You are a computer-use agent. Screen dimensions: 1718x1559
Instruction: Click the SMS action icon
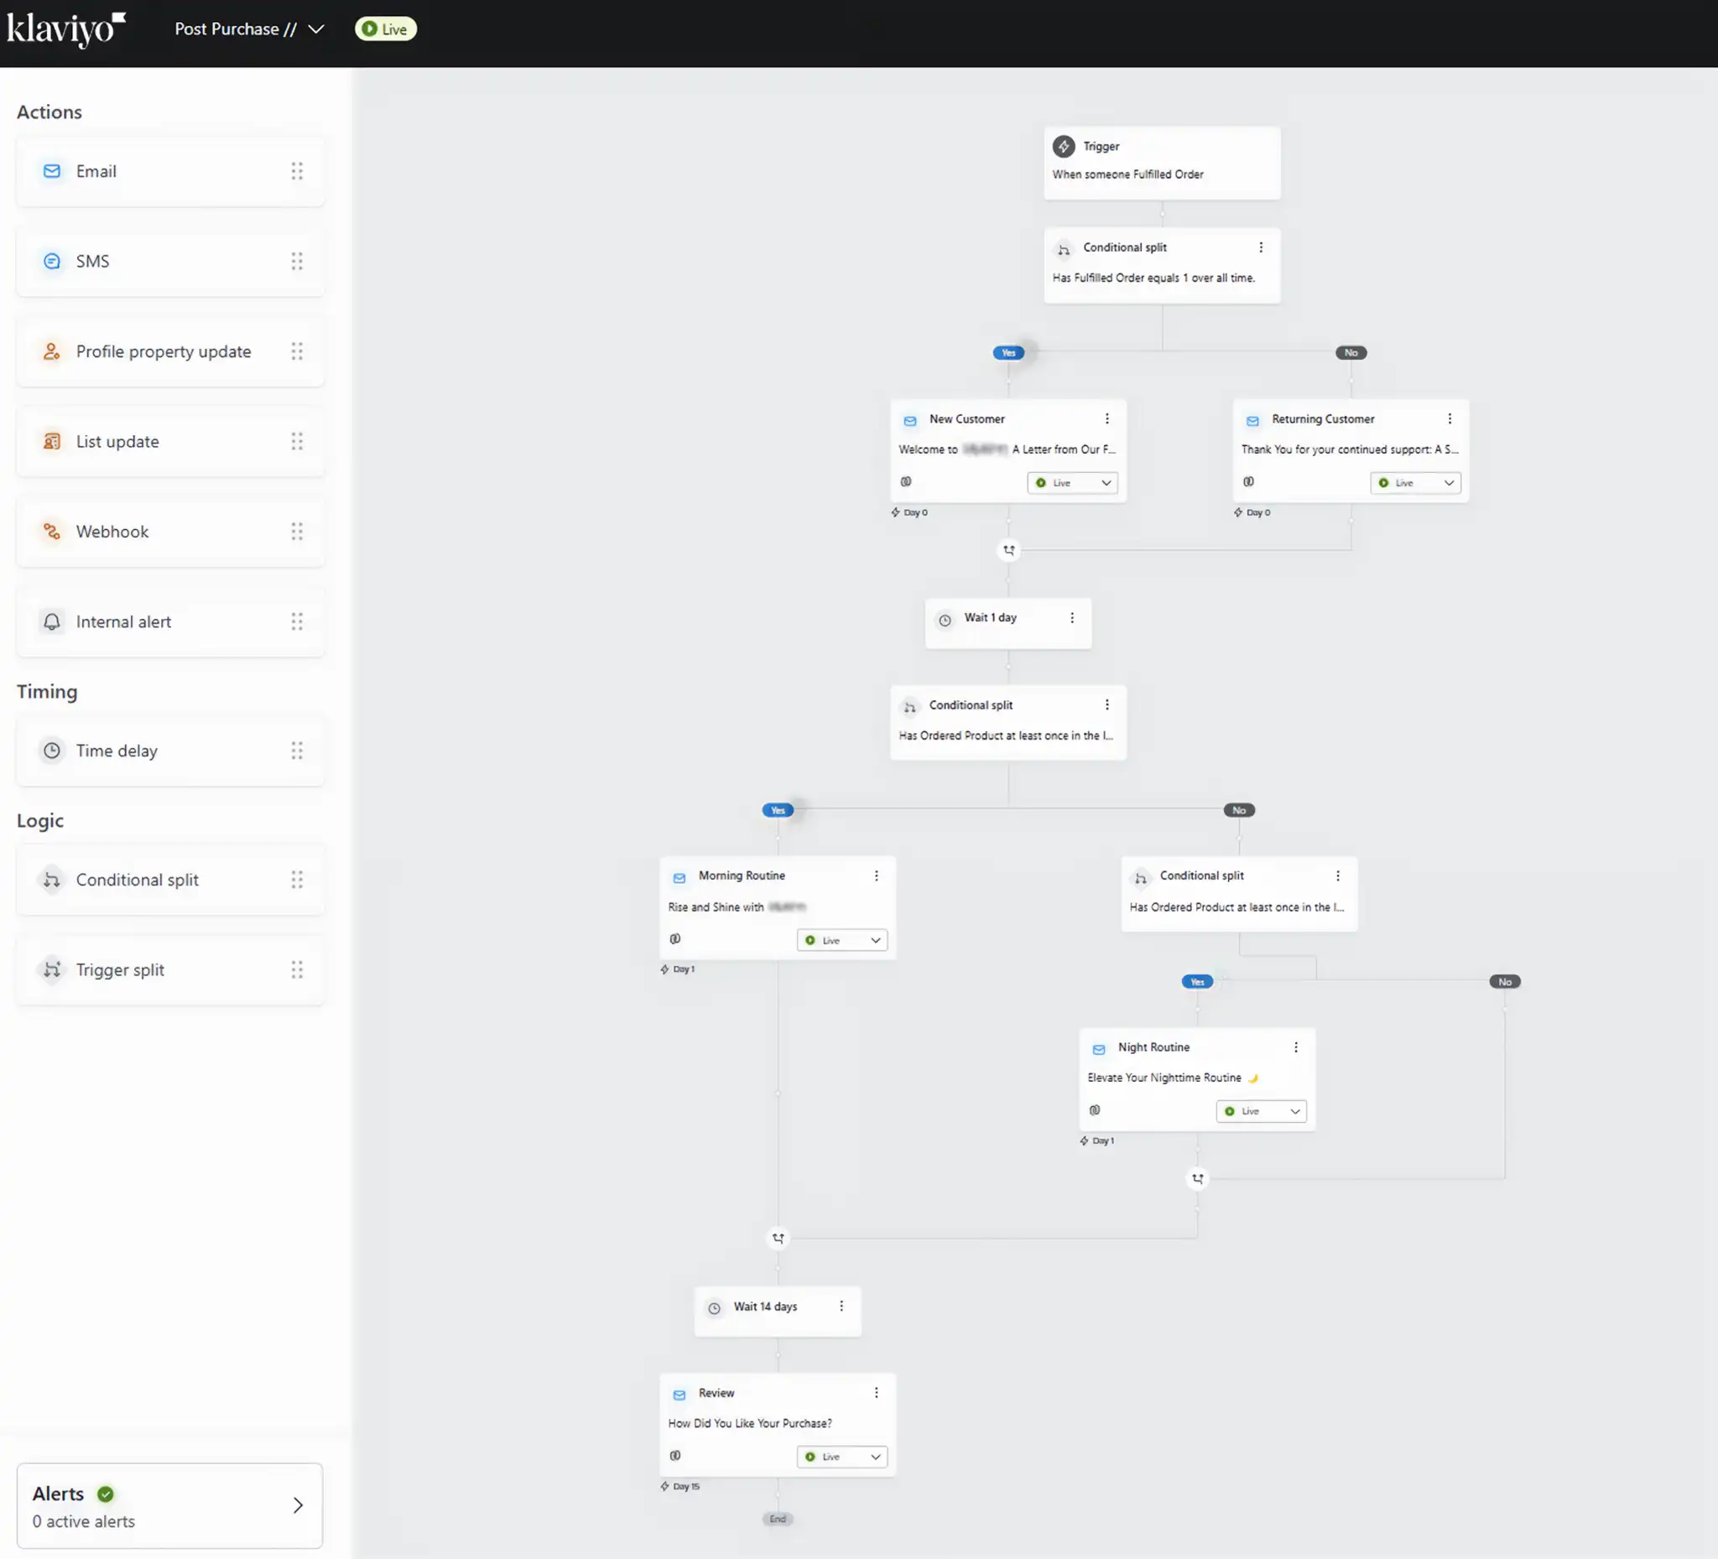pyautogui.click(x=52, y=262)
